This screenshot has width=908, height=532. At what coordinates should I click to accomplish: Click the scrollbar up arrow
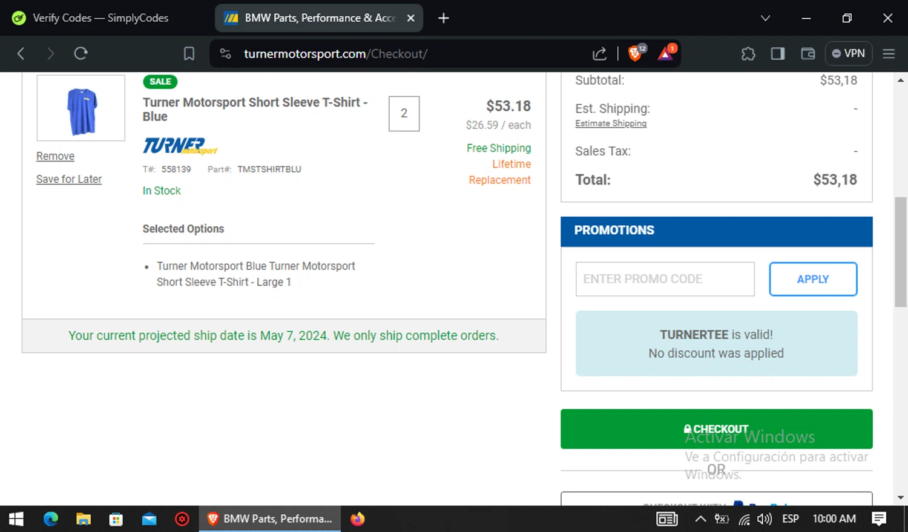[901, 80]
